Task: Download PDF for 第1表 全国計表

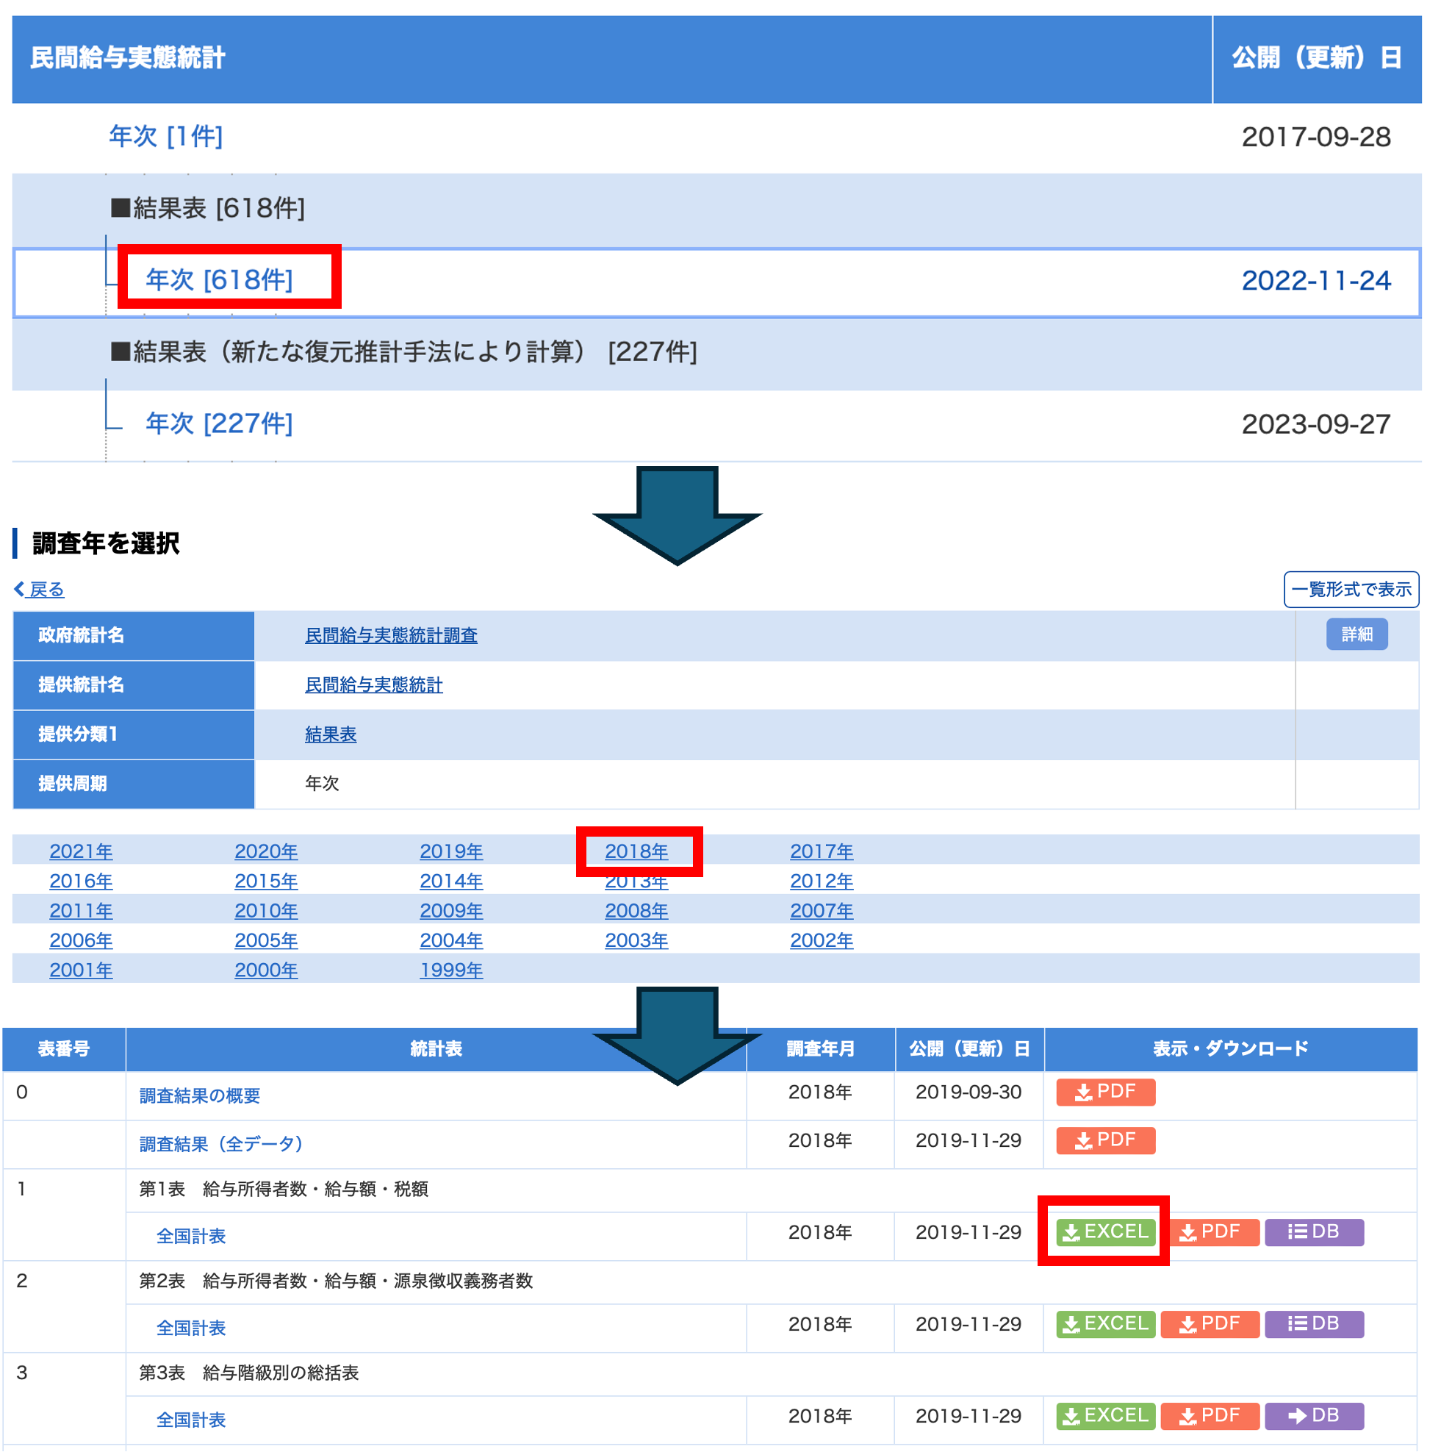Action: pos(1209,1231)
